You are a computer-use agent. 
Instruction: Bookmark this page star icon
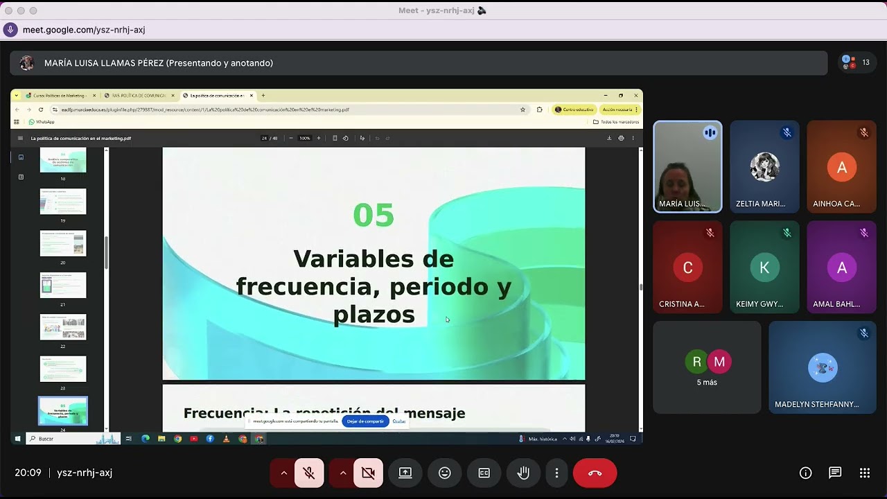click(x=523, y=110)
